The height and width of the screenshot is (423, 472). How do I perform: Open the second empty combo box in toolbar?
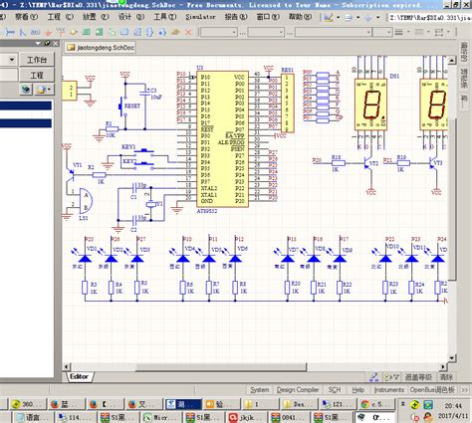click(x=266, y=32)
